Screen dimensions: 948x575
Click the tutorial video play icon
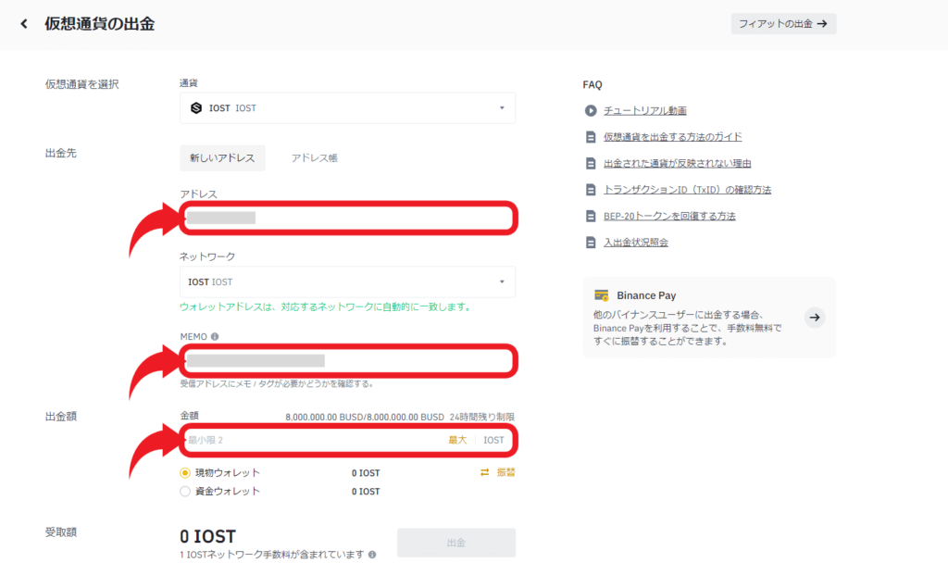pyautogui.click(x=591, y=110)
